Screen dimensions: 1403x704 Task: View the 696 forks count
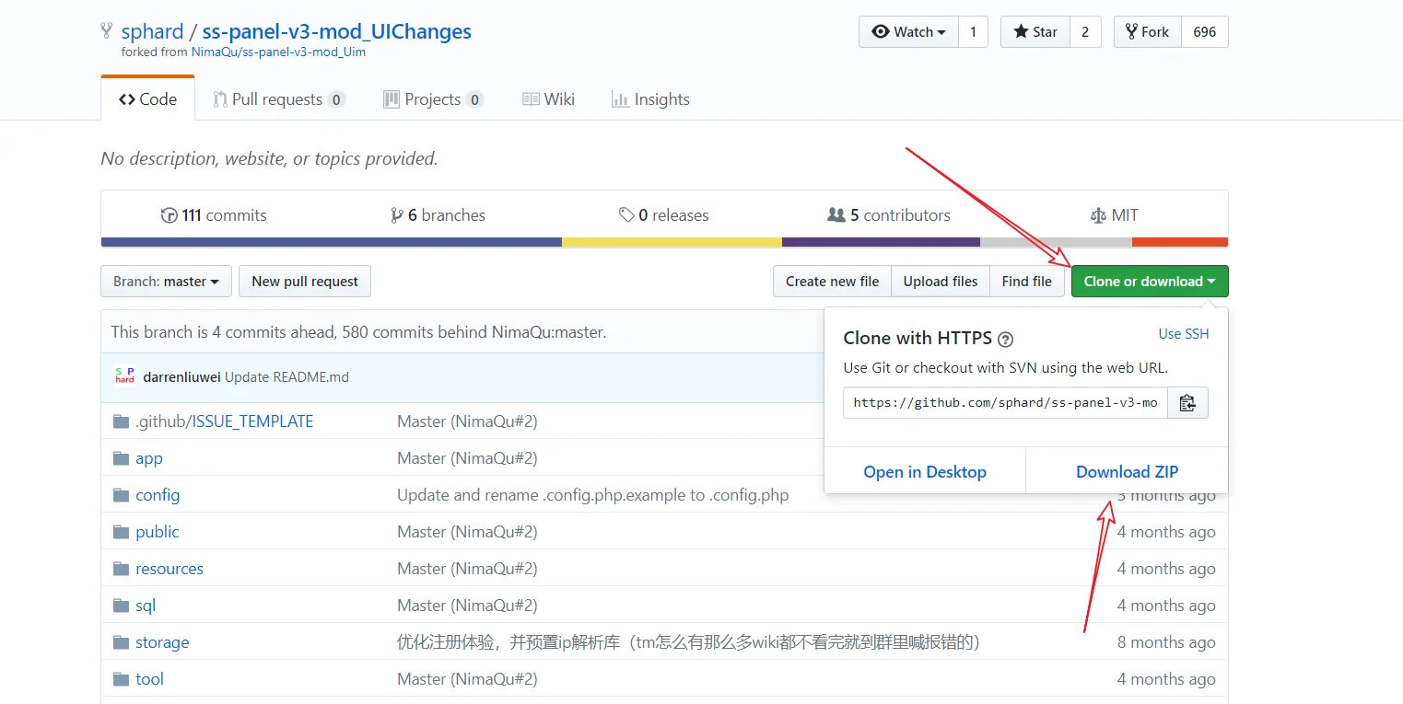(x=1205, y=32)
